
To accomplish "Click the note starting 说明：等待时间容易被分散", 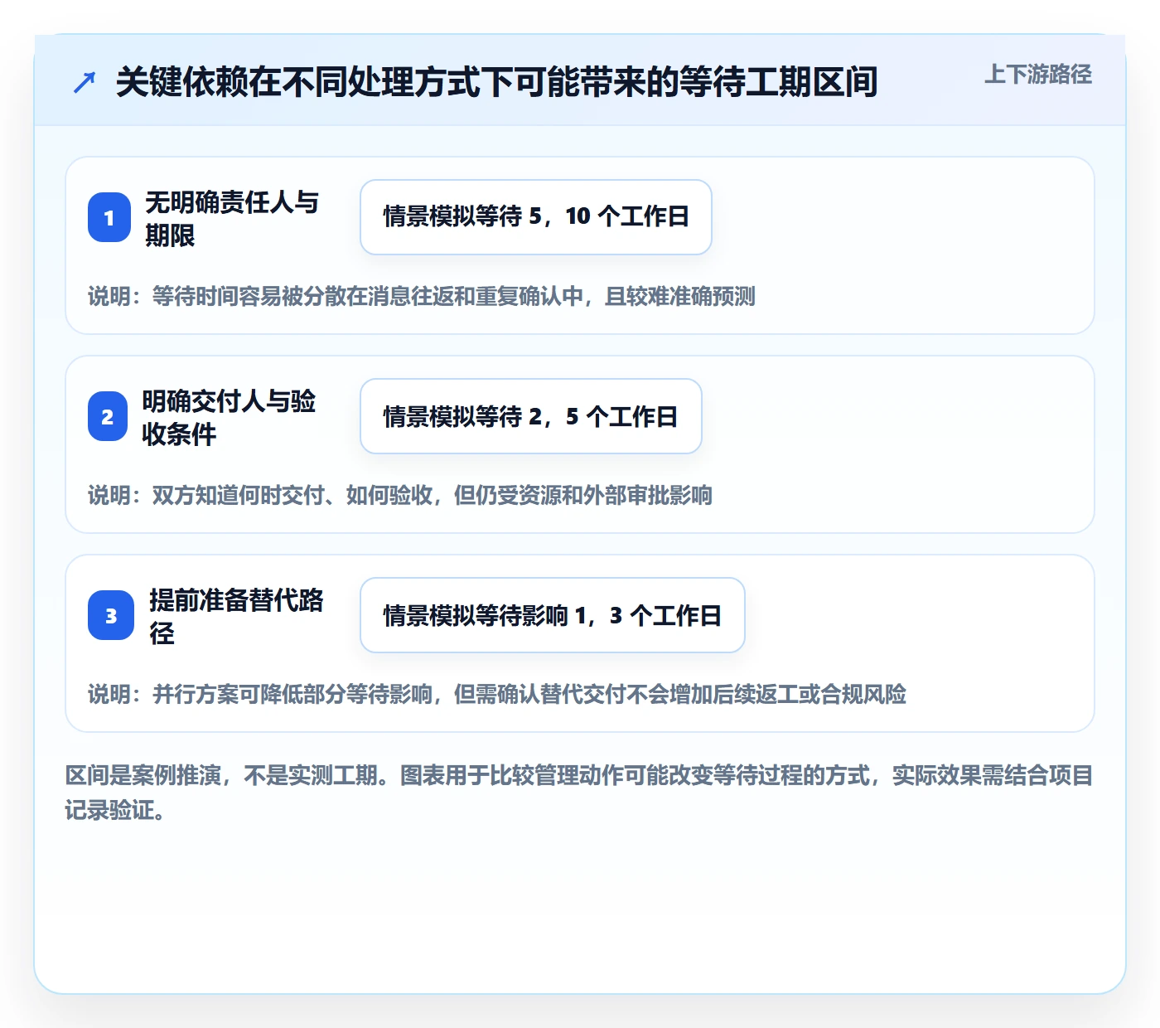I will [422, 296].
